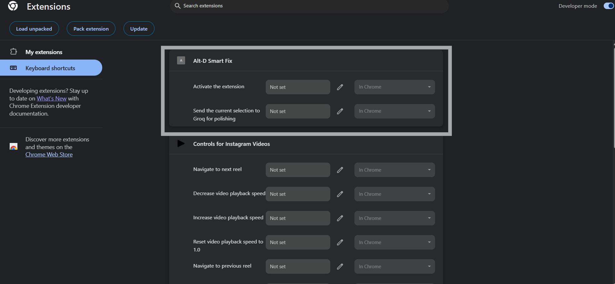Click the Extensions page heading

(x=49, y=6)
